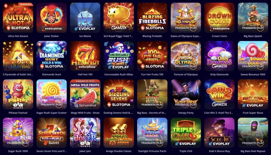
Task: Open Uncrossable Rush XMas tile
Action: pyautogui.click(x=119, y=56)
